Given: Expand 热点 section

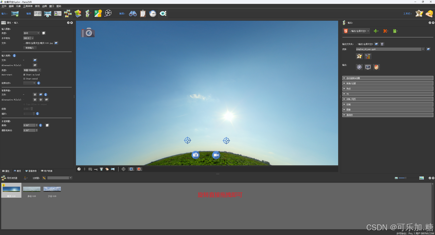Looking at the screenshot, I should click(x=388, y=89).
